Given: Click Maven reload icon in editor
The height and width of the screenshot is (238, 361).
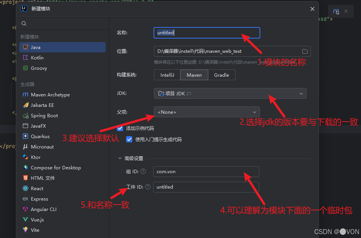Looking at the screenshot, I should coord(336,11).
